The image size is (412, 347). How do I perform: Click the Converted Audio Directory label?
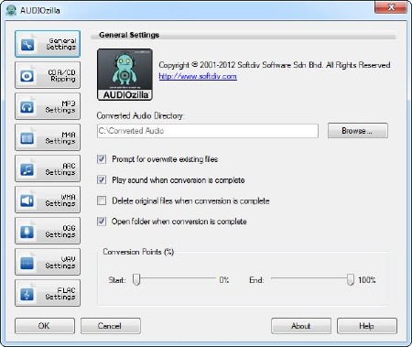(x=140, y=115)
